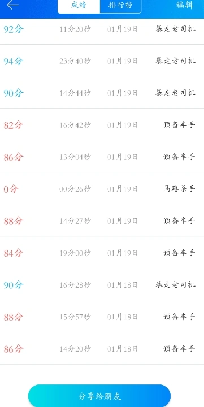
Task: Tap 预备车手 label on the 84分 row
Action: 179,253
